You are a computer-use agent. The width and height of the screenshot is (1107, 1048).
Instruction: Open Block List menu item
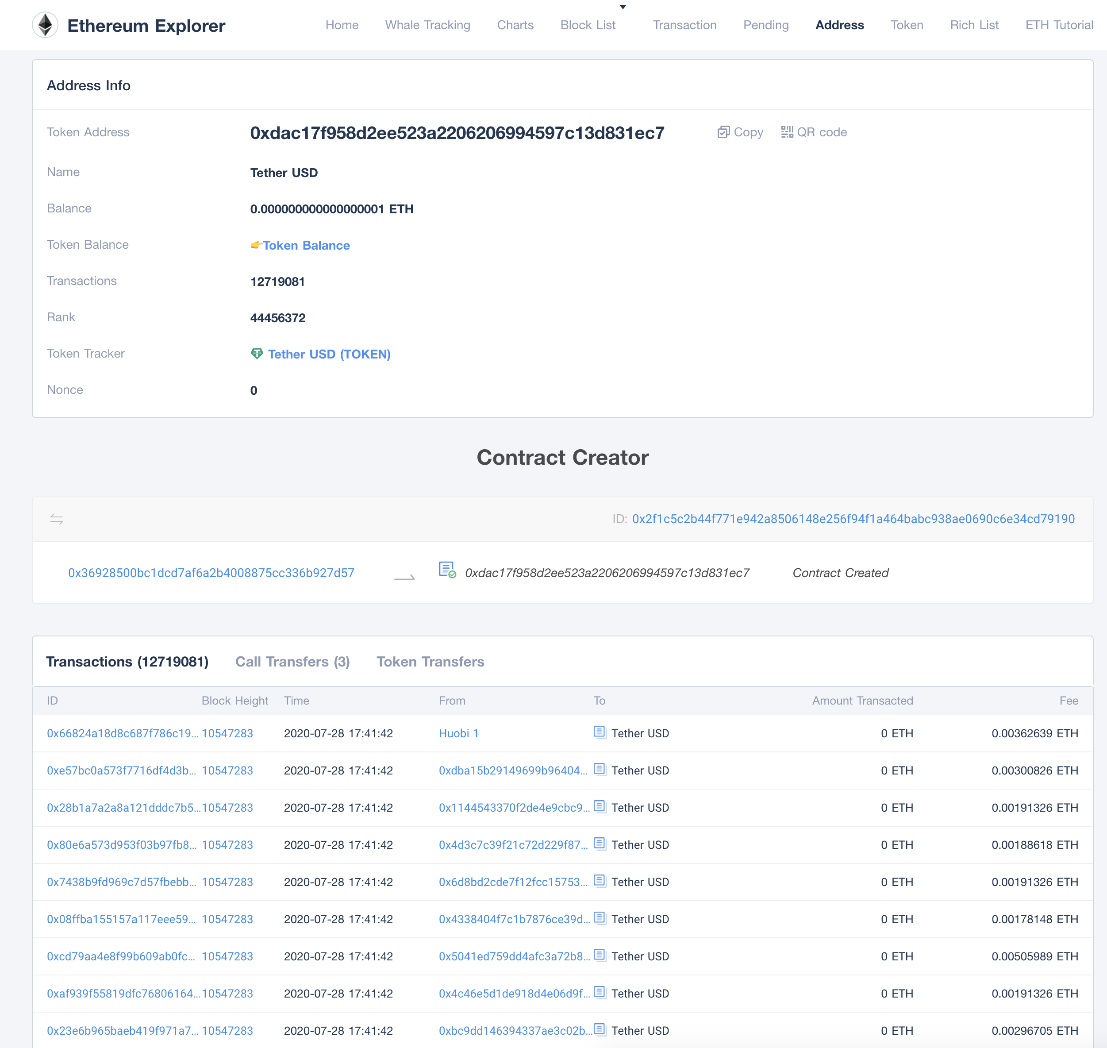pyautogui.click(x=588, y=25)
